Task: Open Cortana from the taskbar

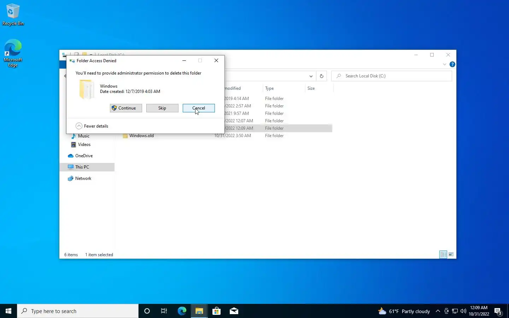Action: 147,311
